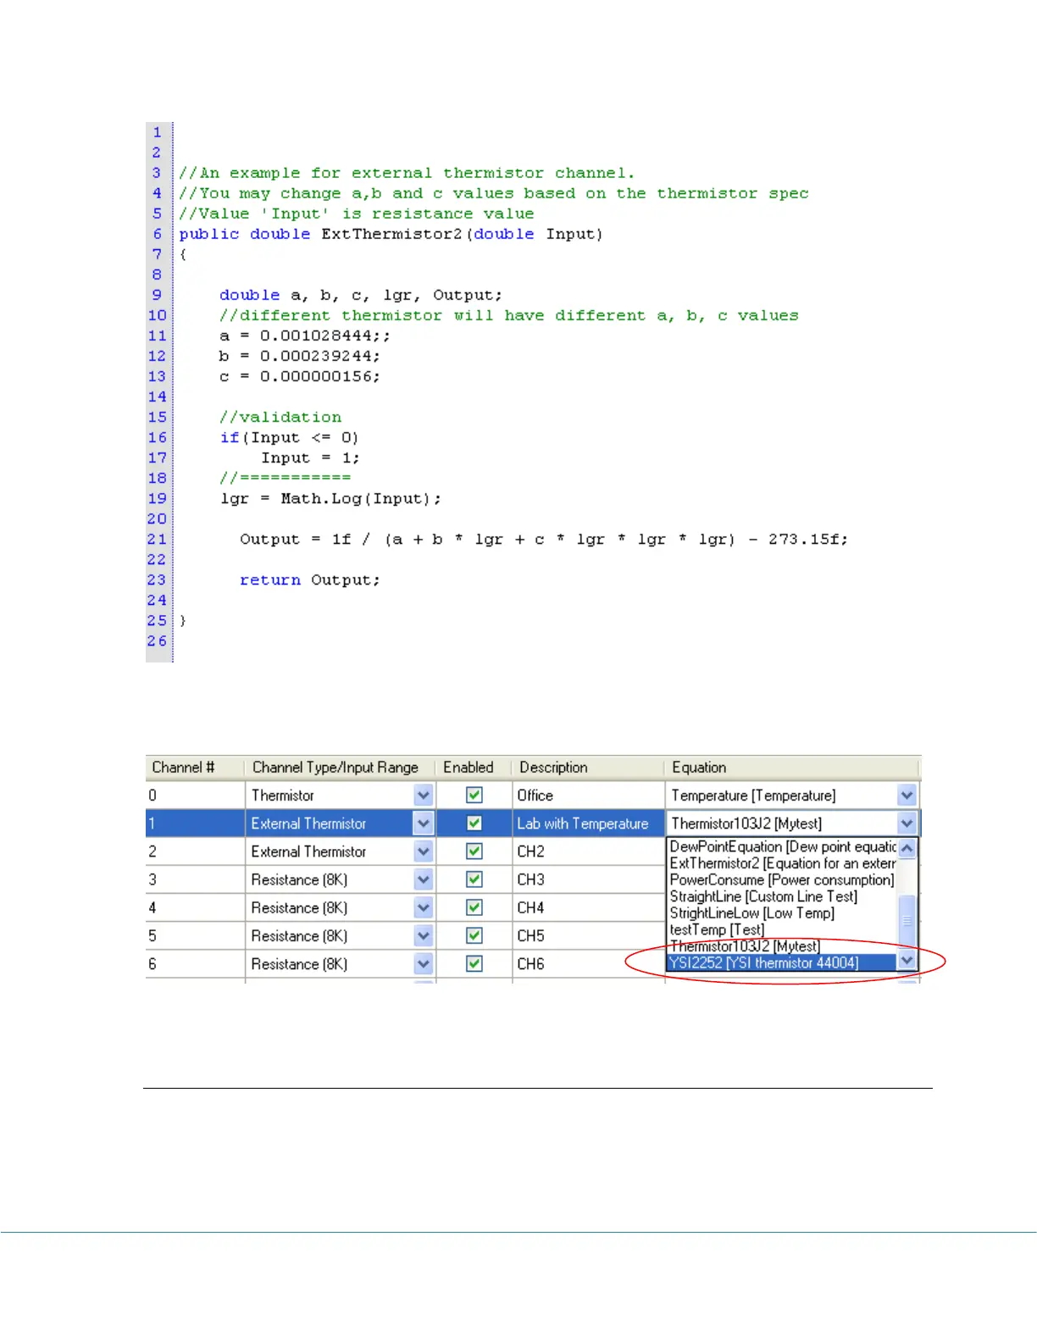Toggle Enabled checkbox for Lab with Temperature
This screenshot has height=1342, width=1037.
474,823
